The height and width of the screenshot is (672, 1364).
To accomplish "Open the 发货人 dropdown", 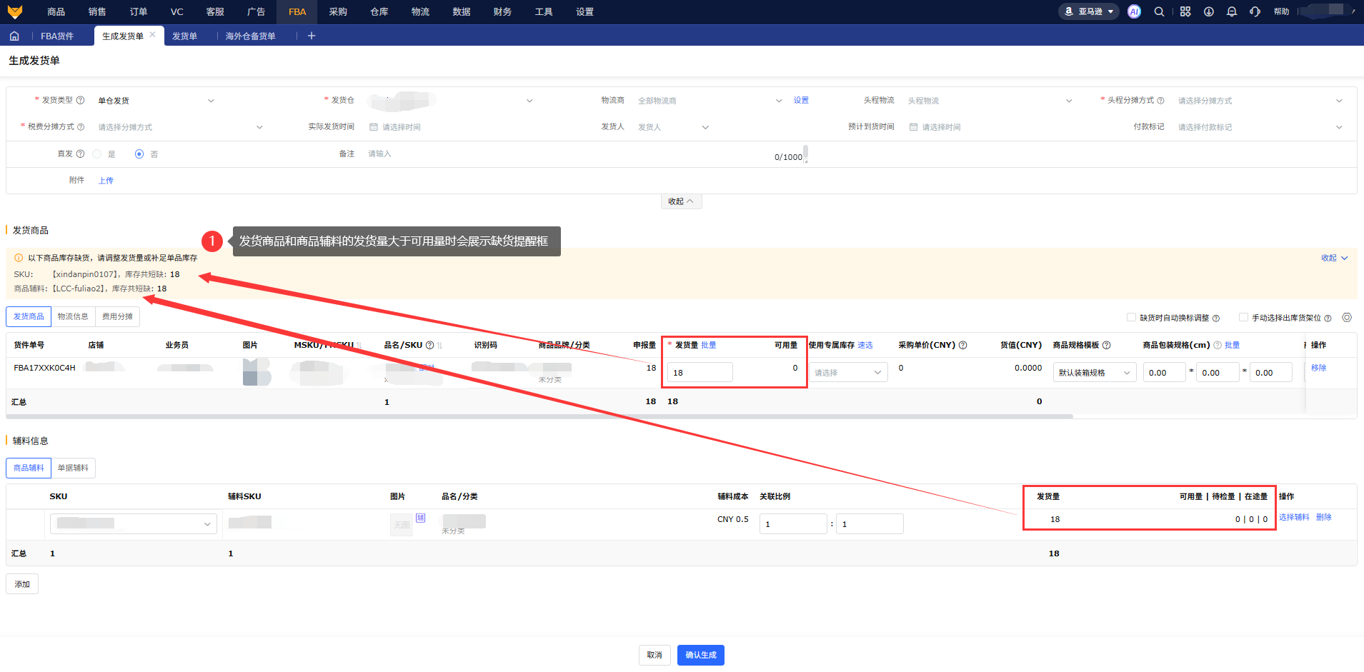I will 673,127.
